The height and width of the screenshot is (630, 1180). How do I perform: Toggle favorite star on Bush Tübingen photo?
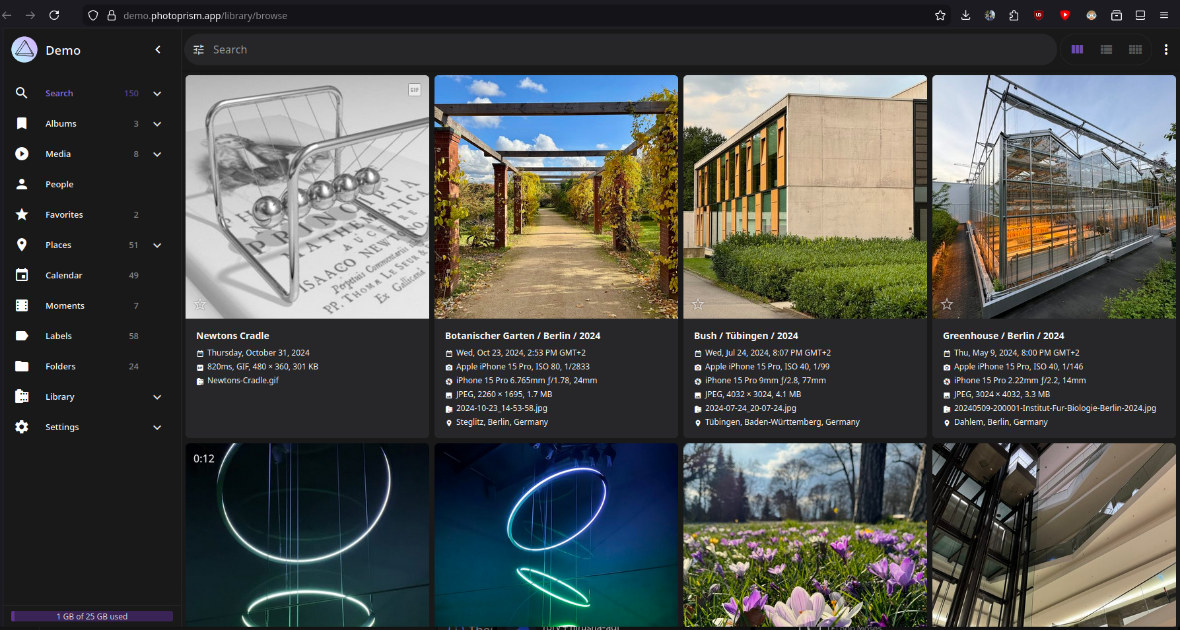click(x=698, y=304)
